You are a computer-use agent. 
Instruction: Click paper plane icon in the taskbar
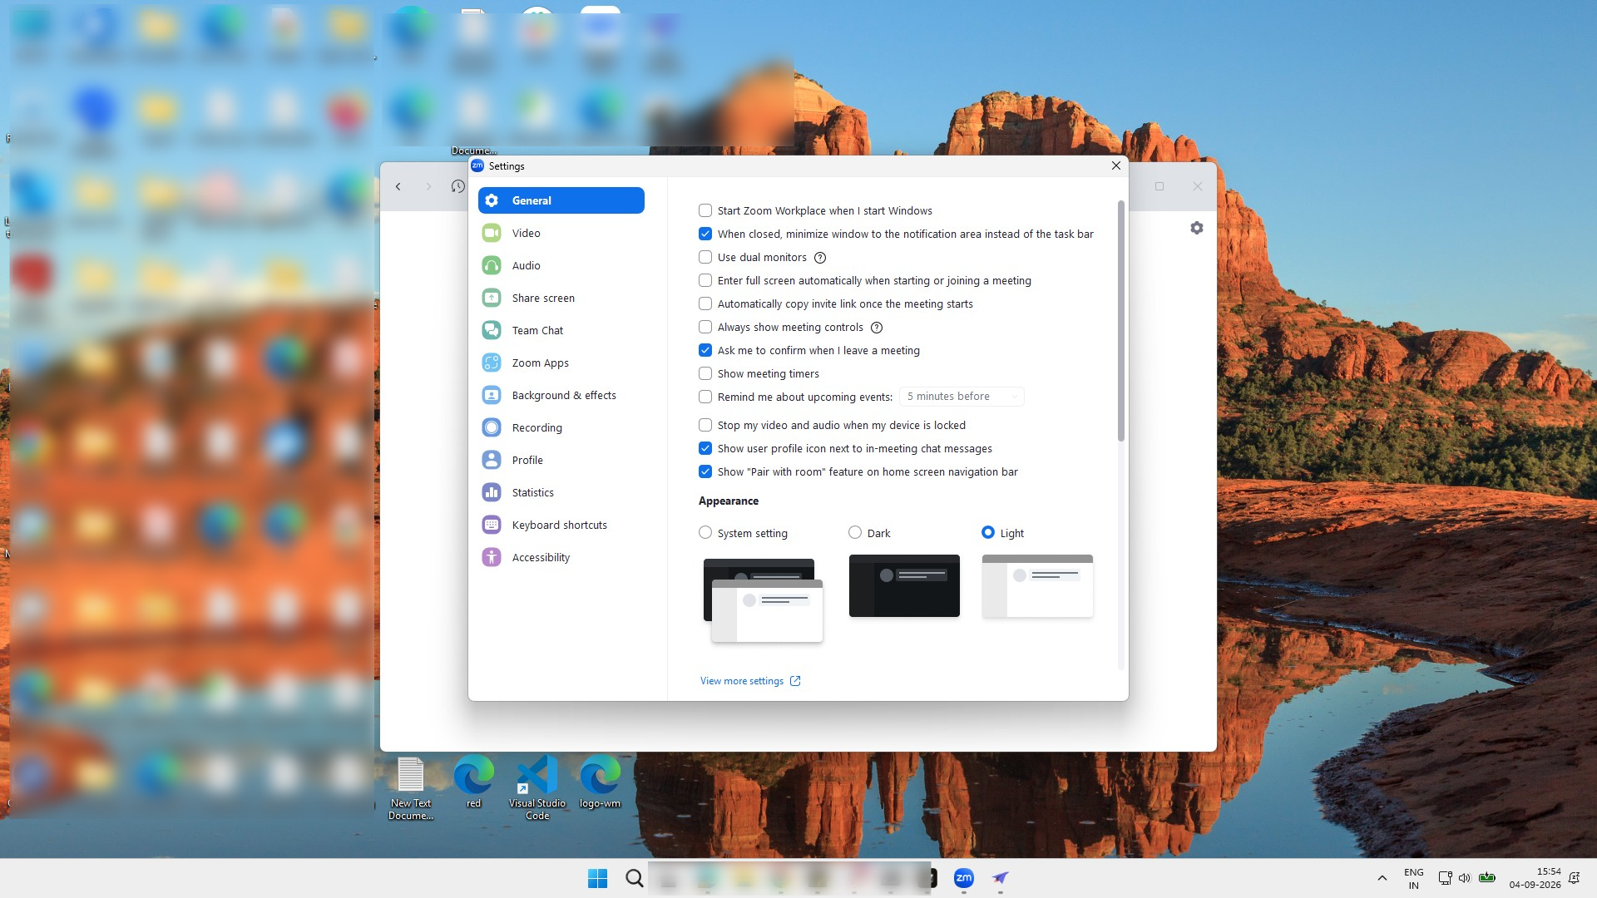click(1001, 878)
